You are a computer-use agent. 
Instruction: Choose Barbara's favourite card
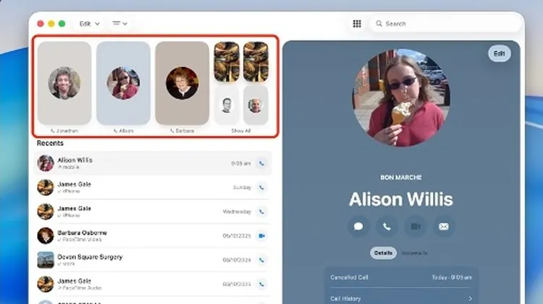pos(182,83)
